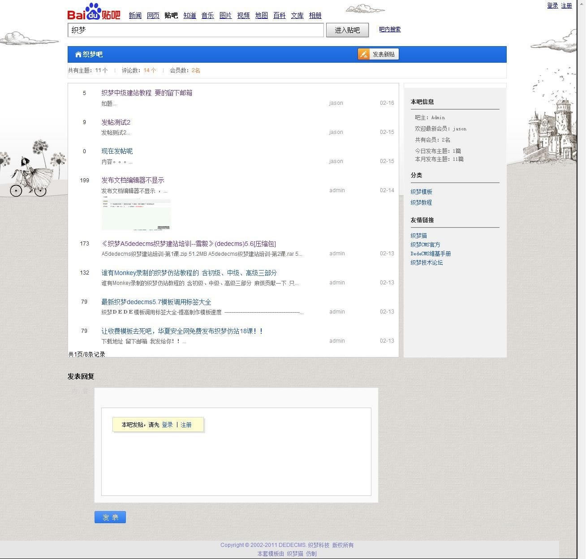The image size is (586, 559).
Task: Open thread 最新织梦dedecms5.7模板调用标签大全
Action: coord(156,302)
